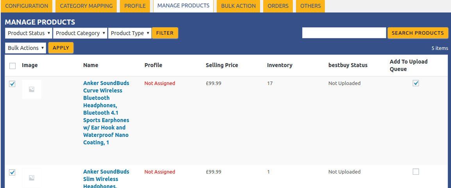Open the Category Mapping tab

tap(86, 6)
